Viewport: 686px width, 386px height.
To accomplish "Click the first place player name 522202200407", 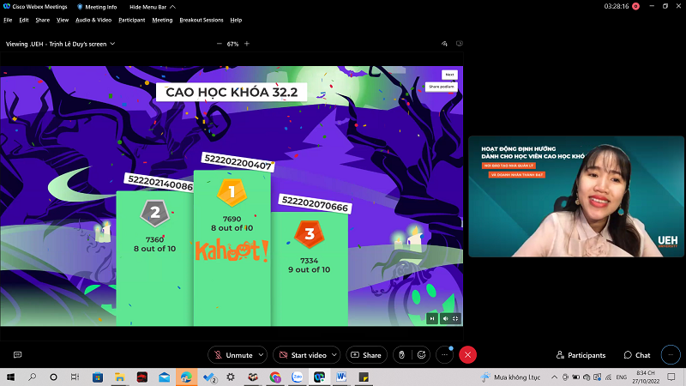I will pyautogui.click(x=238, y=162).
